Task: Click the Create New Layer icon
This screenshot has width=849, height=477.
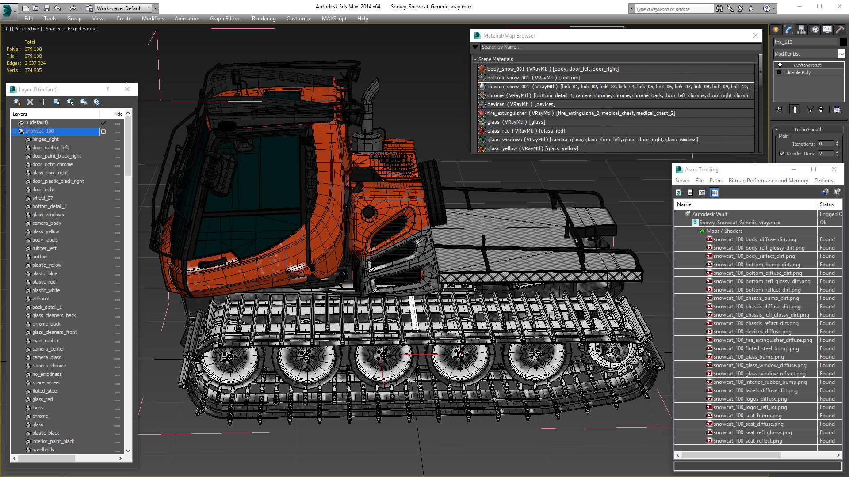Action: tap(17, 102)
